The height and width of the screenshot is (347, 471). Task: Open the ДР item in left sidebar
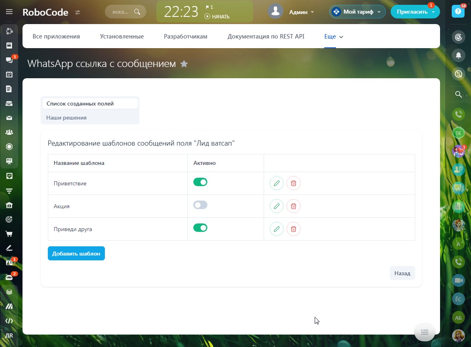9,335
